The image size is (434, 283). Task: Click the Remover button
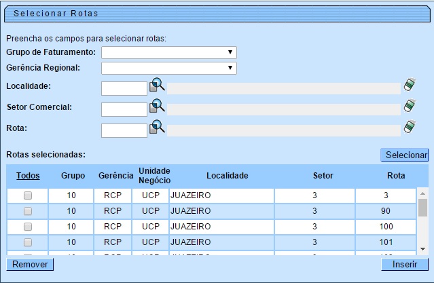(29, 264)
